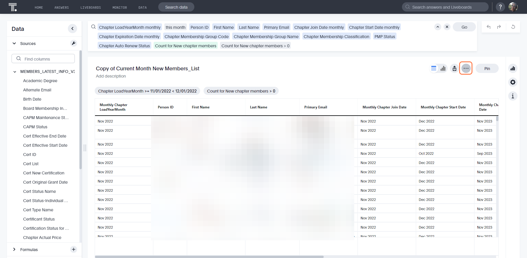527x258 pixels.
Task: Click the undo arrow icon
Action: coord(489,27)
